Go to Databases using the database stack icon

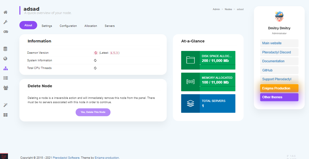coord(6,49)
